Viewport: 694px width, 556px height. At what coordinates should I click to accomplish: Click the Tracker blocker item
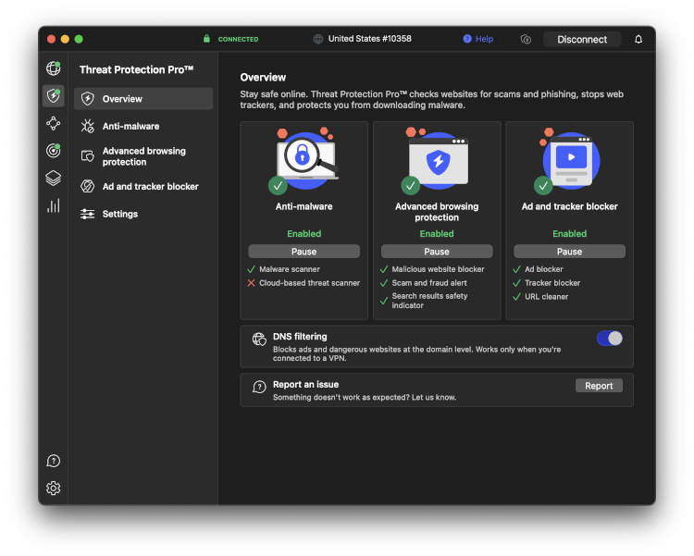pyautogui.click(x=546, y=283)
